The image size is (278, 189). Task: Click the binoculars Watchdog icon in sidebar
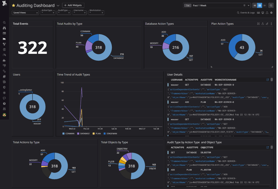point(4,28)
